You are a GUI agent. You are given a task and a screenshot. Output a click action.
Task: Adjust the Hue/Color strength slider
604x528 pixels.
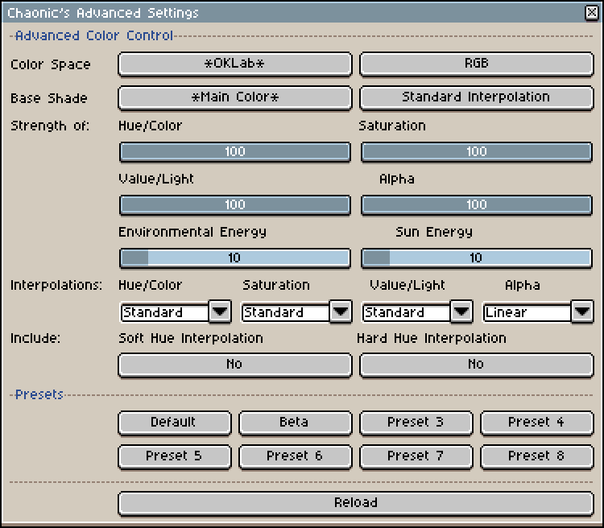(235, 152)
